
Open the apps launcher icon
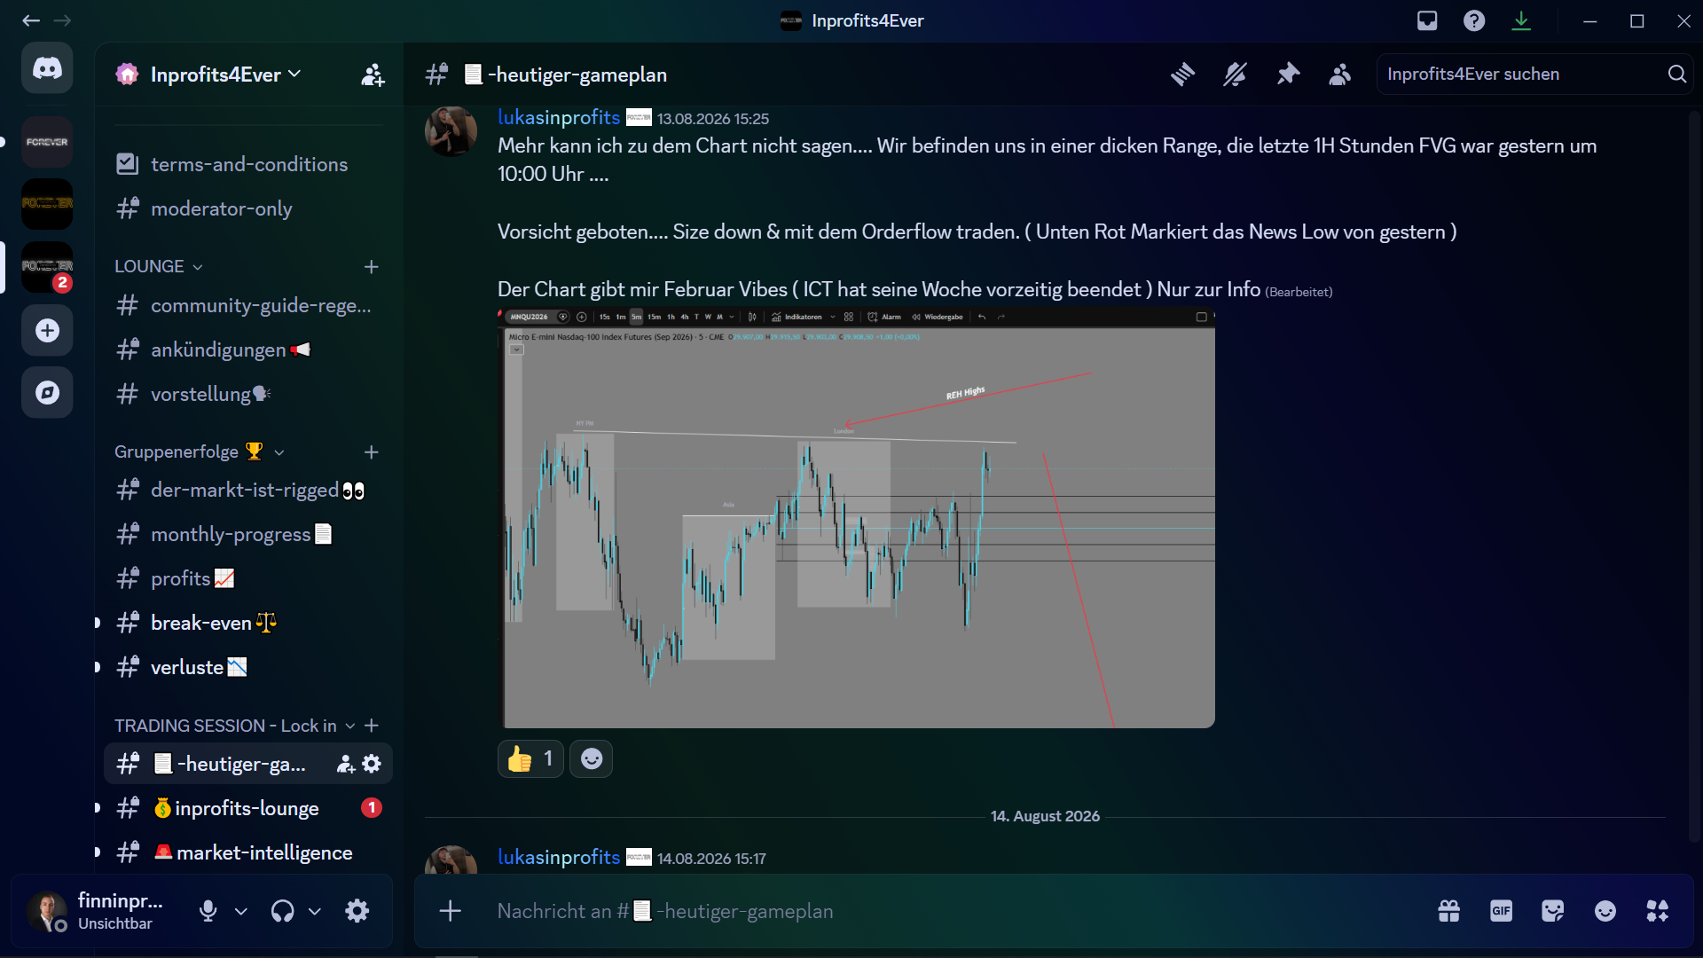[1657, 911]
